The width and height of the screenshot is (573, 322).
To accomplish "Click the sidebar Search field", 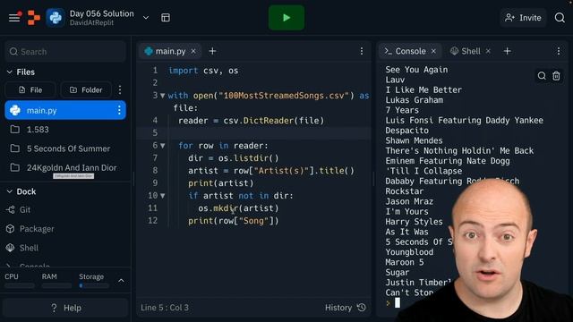I will pyautogui.click(x=65, y=52).
